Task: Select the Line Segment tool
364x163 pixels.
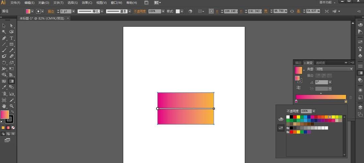Action: tap(4, 44)
